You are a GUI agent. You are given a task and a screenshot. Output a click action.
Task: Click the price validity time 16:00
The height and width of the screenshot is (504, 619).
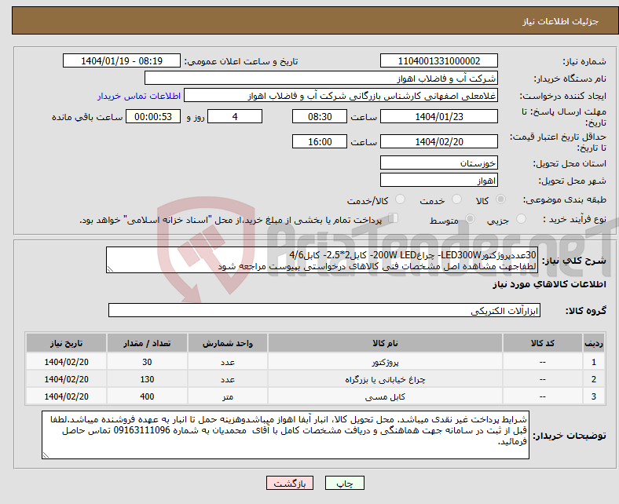click(320, 141)
